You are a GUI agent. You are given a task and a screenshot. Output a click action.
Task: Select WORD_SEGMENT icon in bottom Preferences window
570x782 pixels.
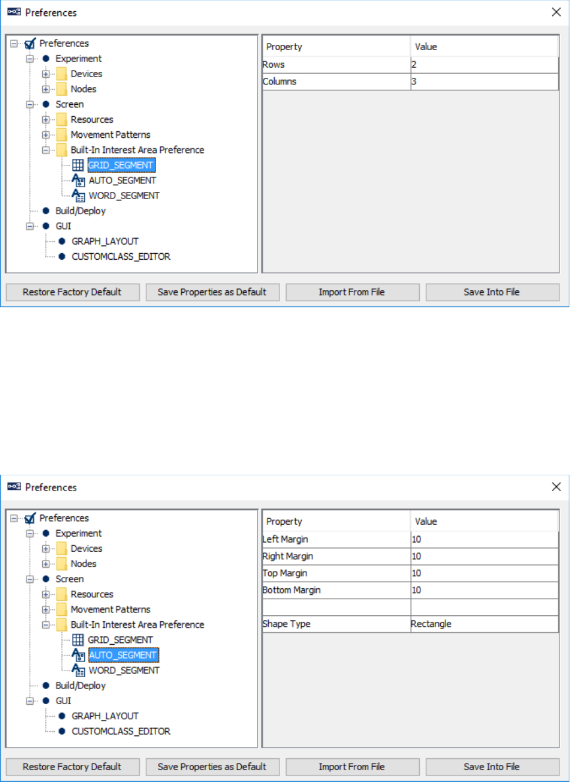tap(78, 671)
